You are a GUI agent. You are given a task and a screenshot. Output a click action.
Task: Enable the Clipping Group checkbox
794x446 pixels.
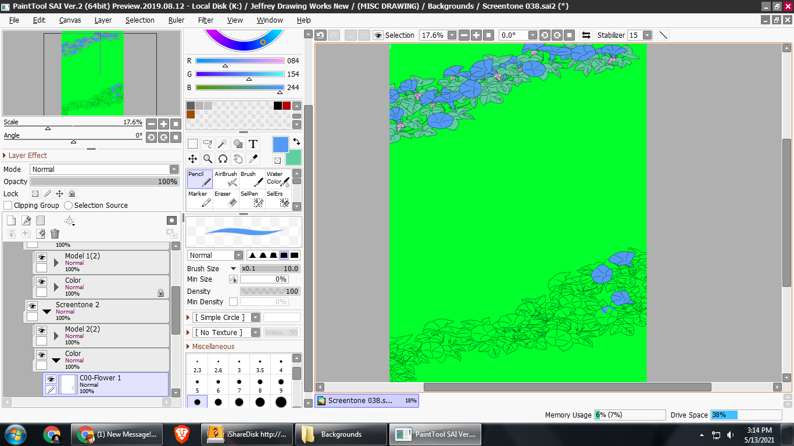8,206
